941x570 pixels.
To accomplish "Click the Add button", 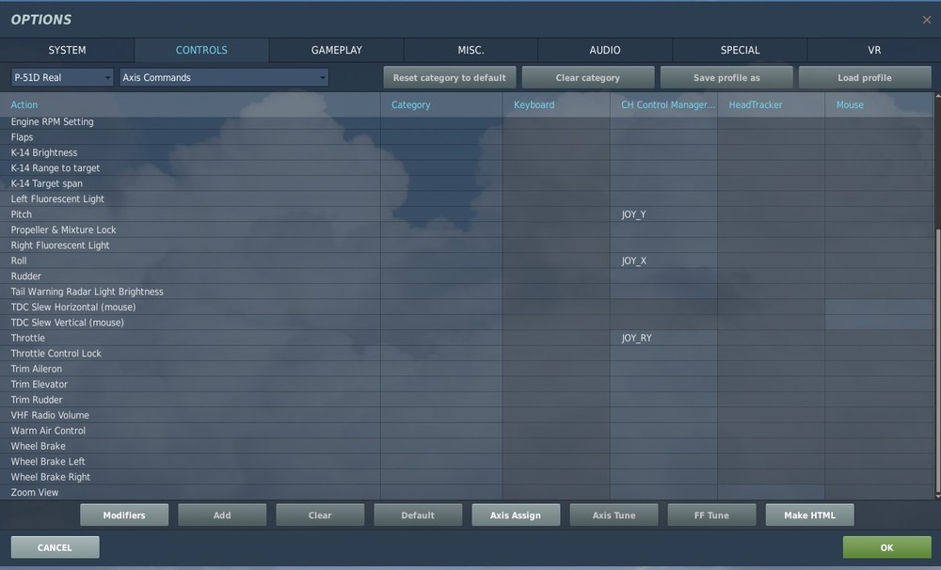I will tap(222, 515).
